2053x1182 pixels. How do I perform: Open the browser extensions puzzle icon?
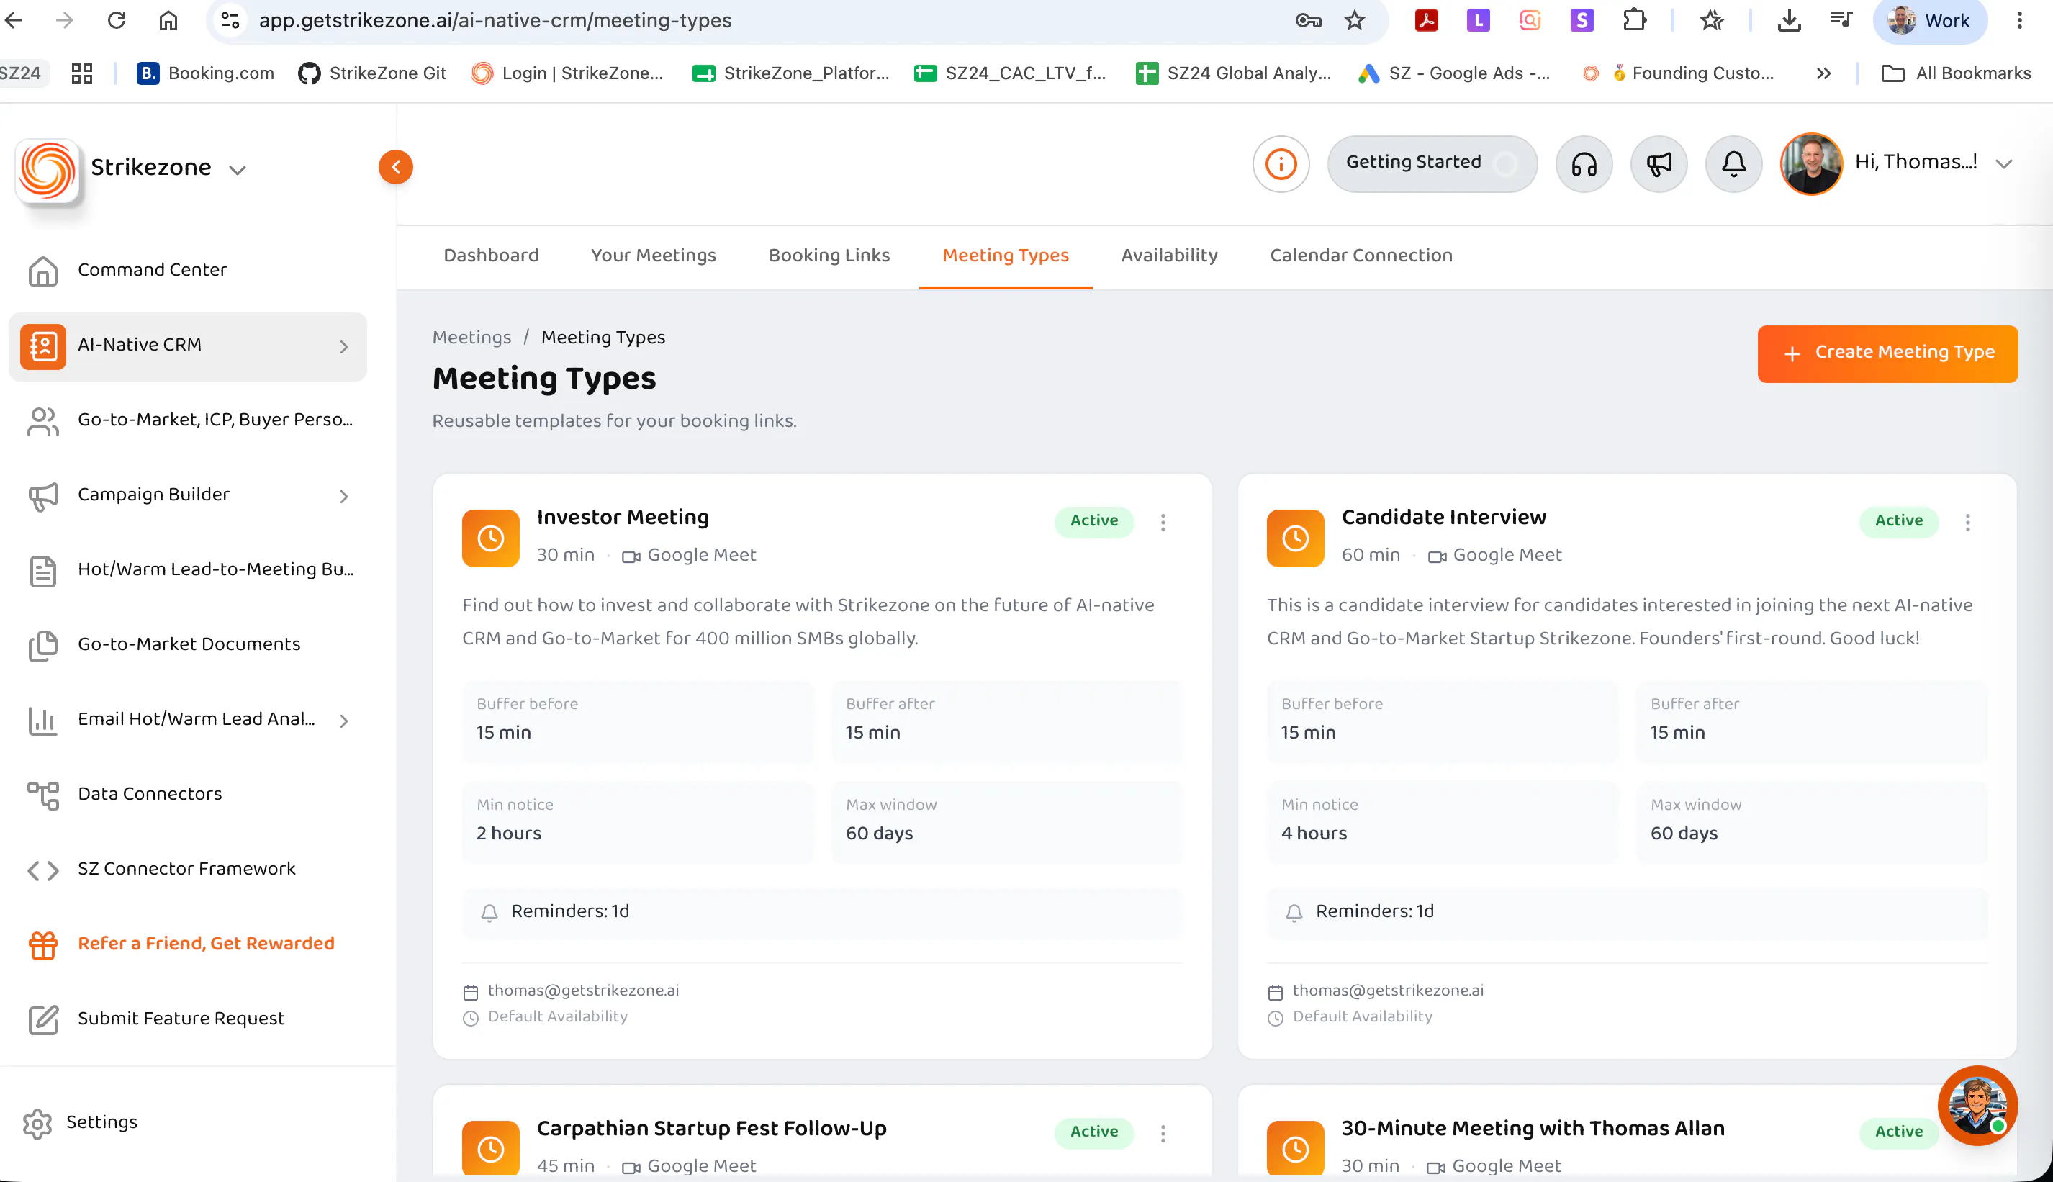click(1634, 20)
